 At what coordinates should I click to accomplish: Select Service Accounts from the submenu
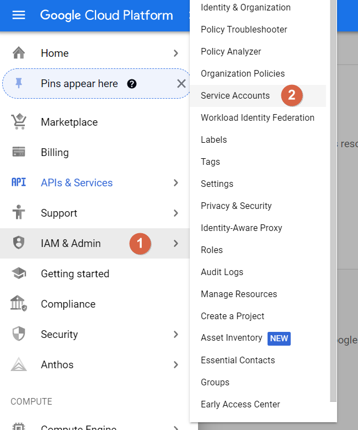coord(235,95)
